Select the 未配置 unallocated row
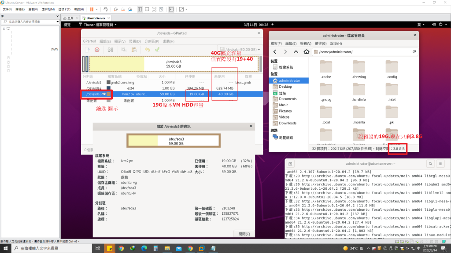The image size is (451, 253). pyautogui.click(x=172, y=101)
